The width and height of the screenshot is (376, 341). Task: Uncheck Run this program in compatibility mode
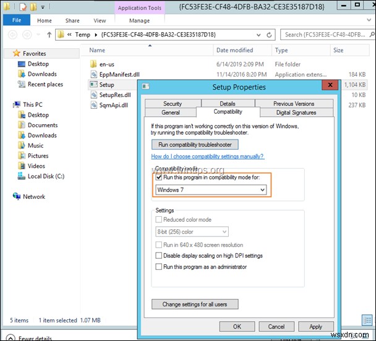(x=159, y=177)
